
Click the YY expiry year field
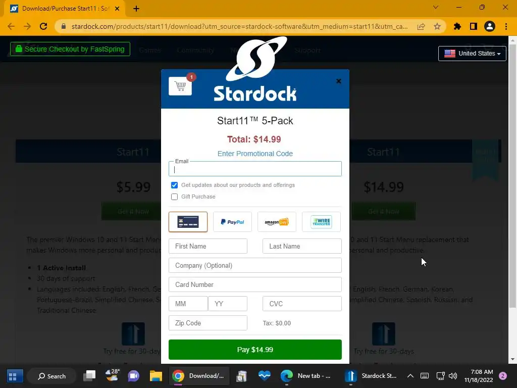228,304
